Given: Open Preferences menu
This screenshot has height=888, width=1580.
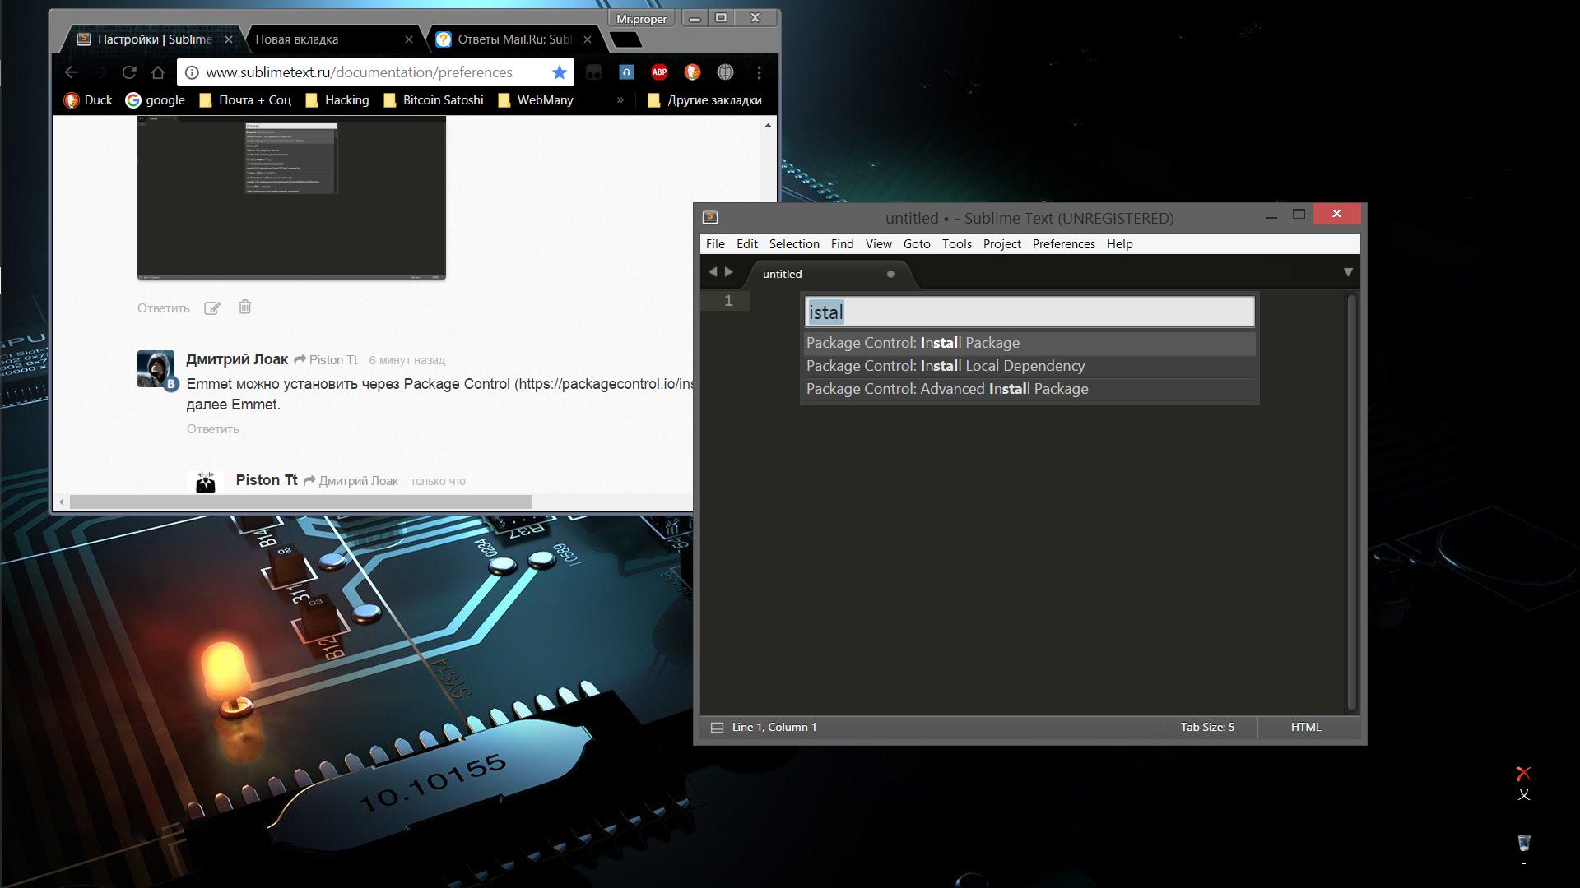Looking at the screenshot, I should [x=1063, y=244].
